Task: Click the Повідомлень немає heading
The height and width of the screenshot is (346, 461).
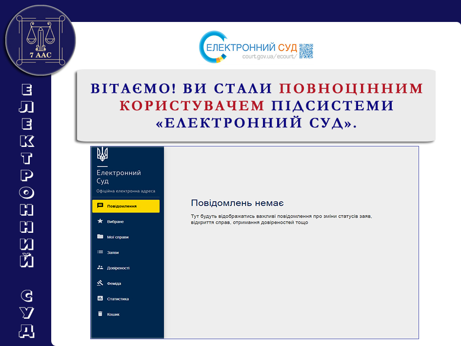Action: point(237,203)
